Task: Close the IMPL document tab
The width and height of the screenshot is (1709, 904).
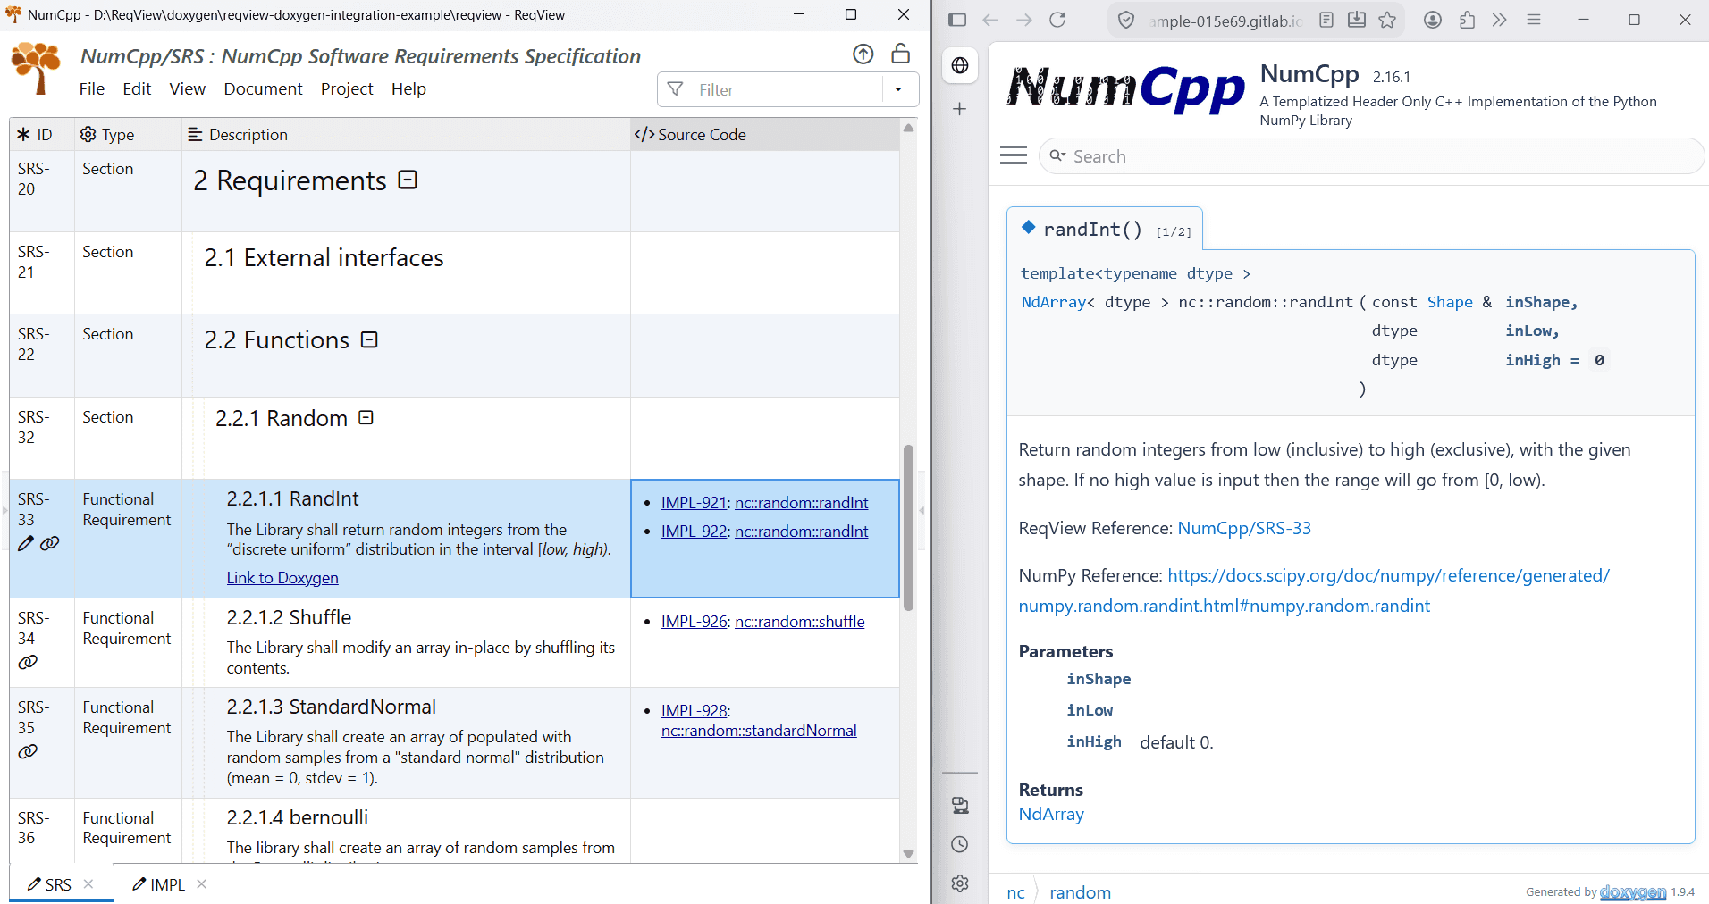Action: 202,883
